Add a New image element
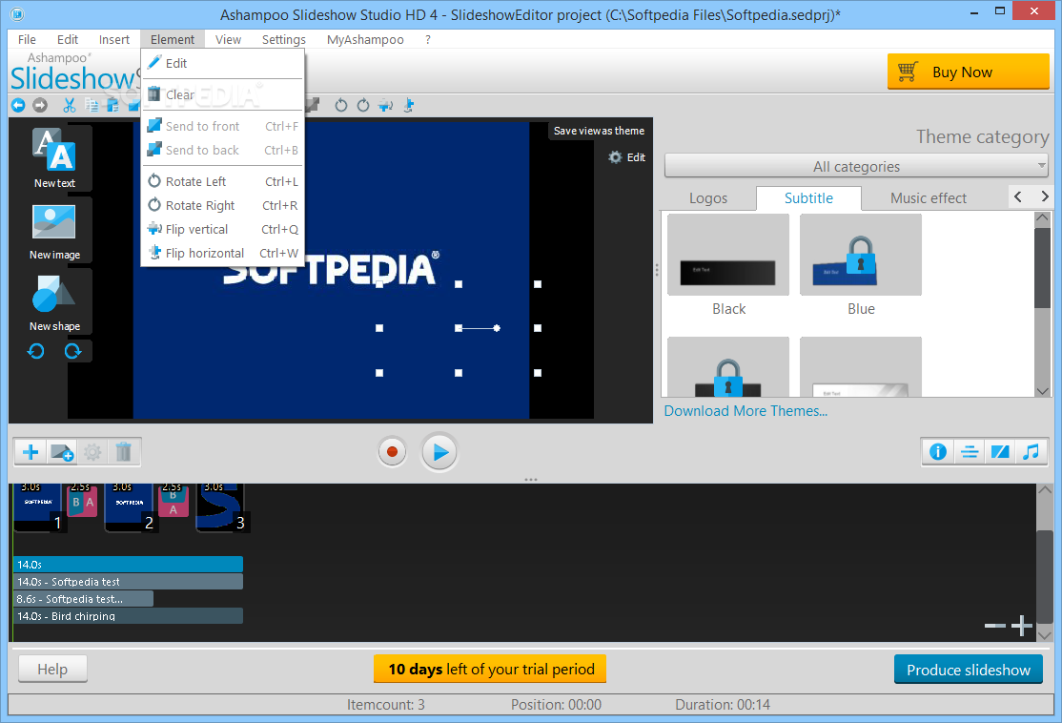Viewport: 1062px width, 723px height. tap(54, 231)
